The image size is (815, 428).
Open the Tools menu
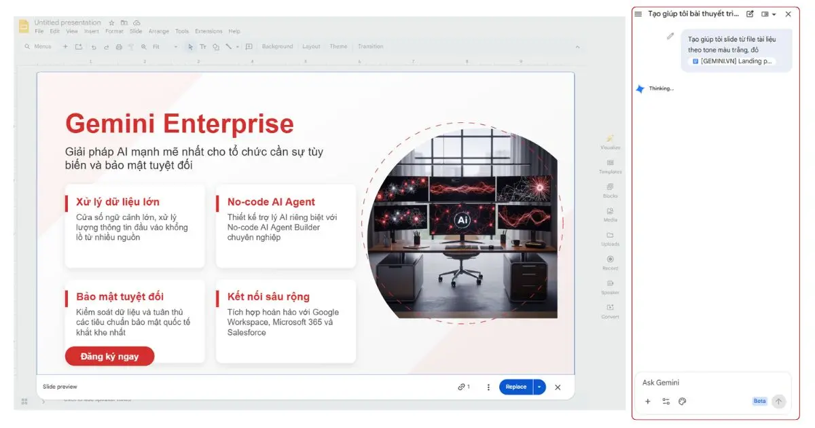182,31
